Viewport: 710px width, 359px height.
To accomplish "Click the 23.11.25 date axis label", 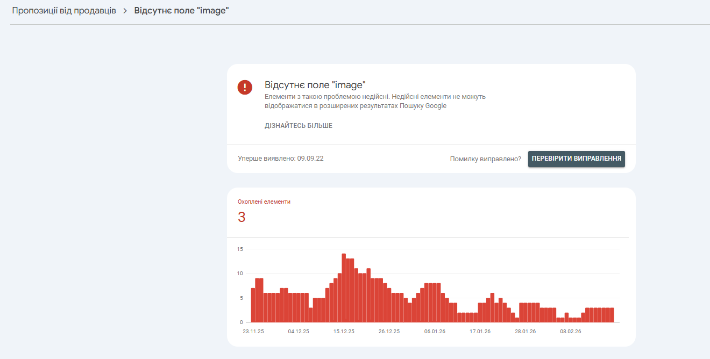I will (x=253, y=332).
